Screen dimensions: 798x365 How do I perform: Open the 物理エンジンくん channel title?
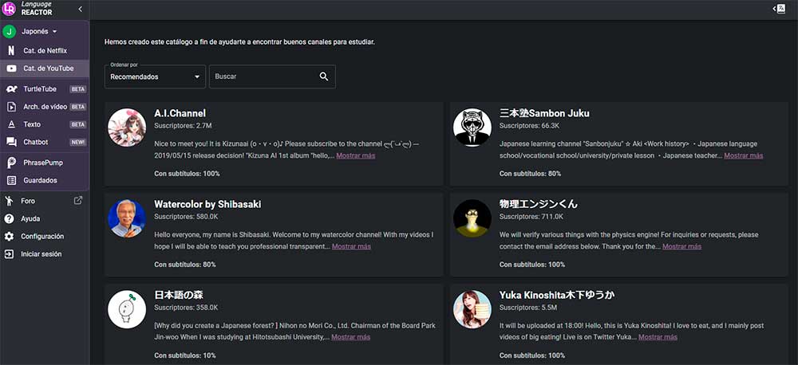(539, 204)
